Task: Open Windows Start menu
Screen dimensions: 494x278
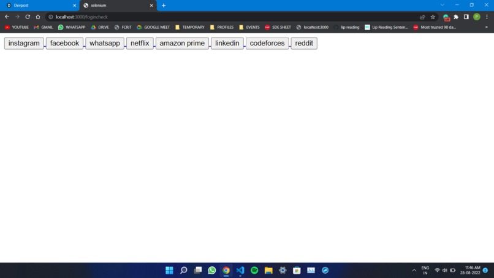Action: 170,271
